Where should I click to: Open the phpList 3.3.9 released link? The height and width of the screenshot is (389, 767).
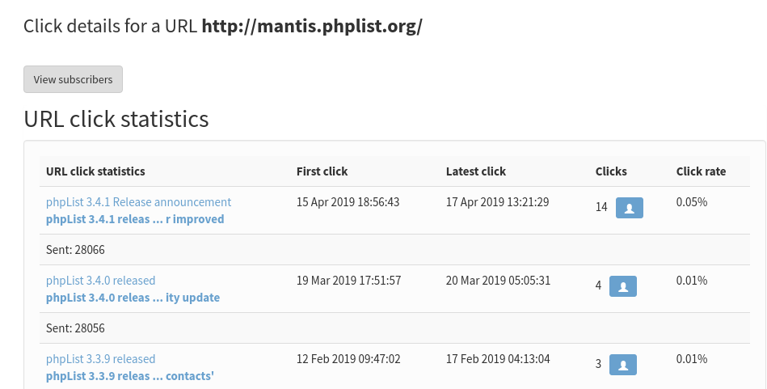pyautogui.click(x=100, y=359)
